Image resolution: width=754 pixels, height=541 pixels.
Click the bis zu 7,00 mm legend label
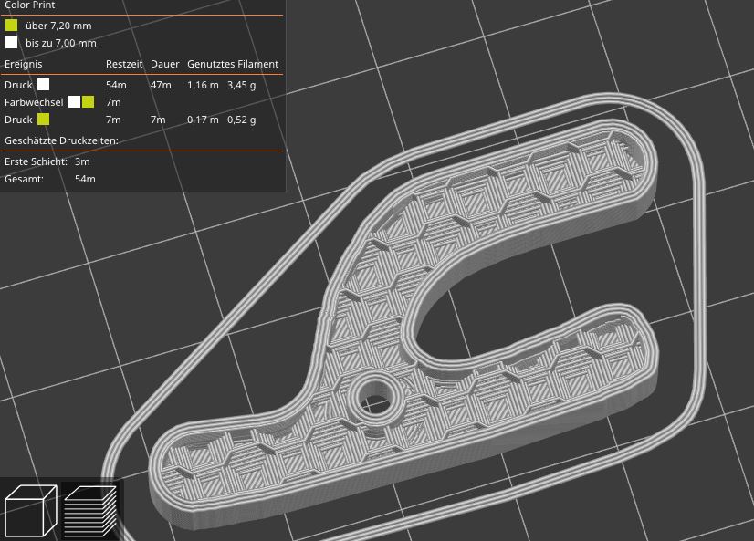point(61,43)
